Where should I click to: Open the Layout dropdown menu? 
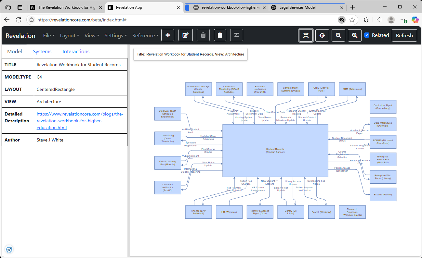tap(69, 35)
